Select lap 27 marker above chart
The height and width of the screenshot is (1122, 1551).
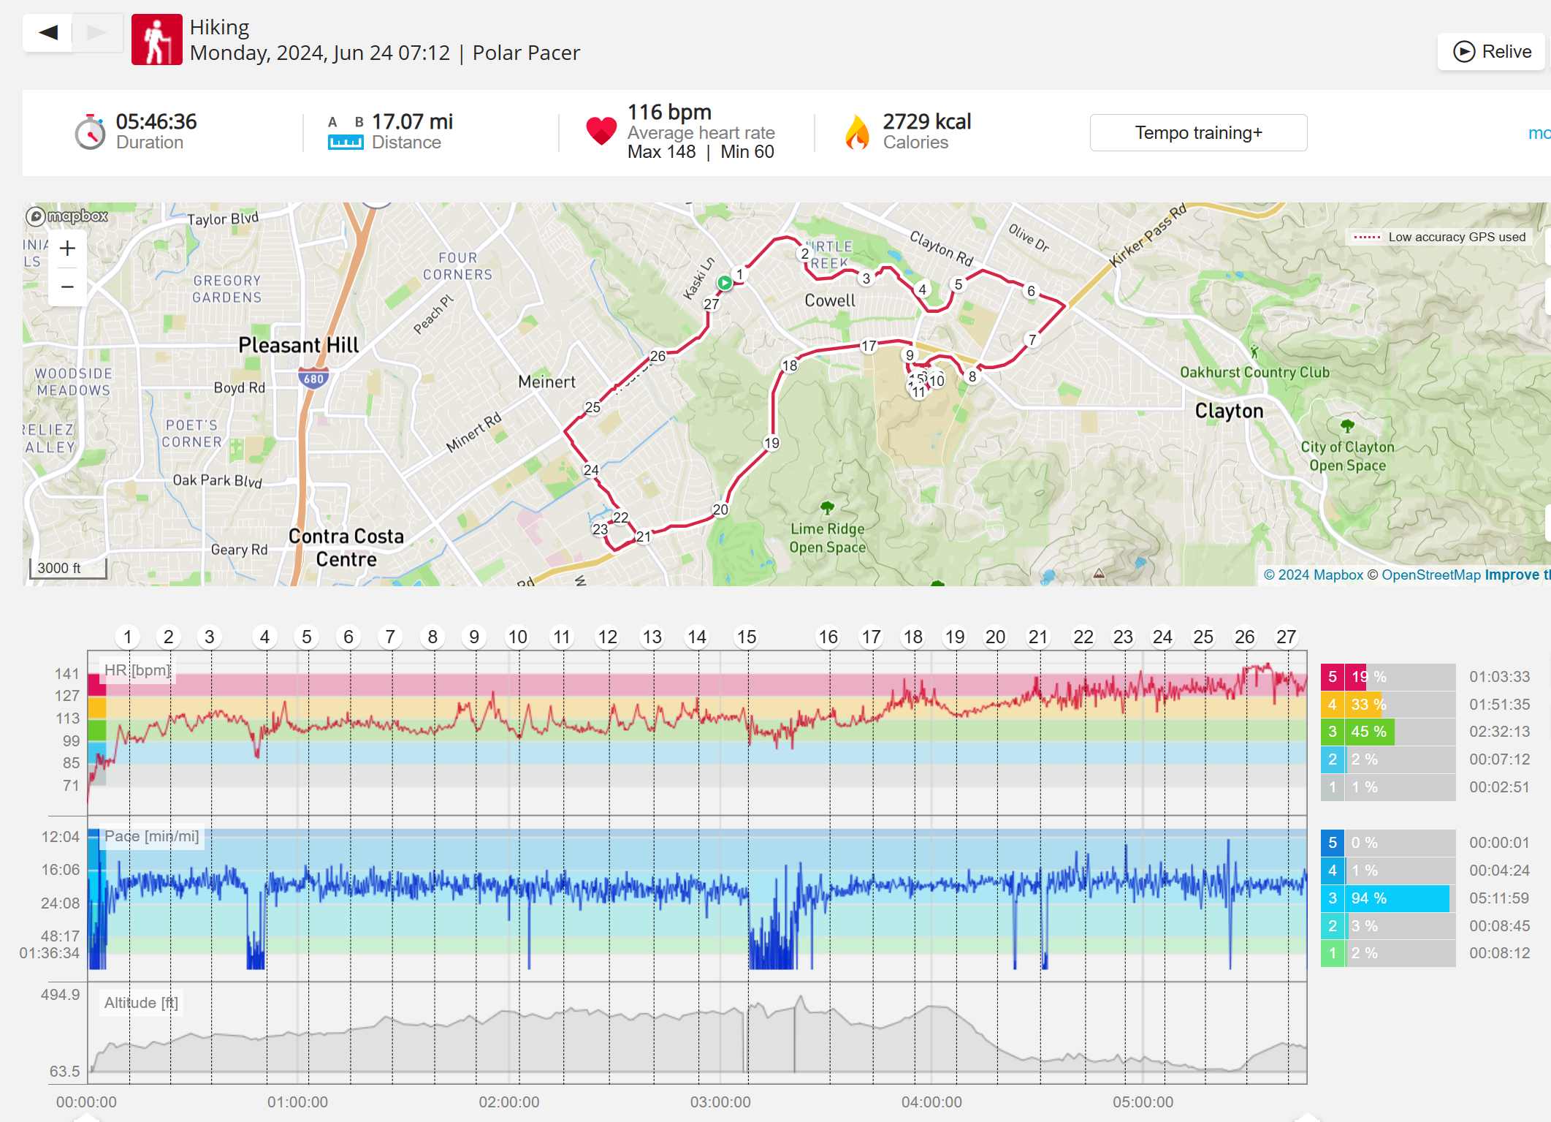click(1286, 637)
